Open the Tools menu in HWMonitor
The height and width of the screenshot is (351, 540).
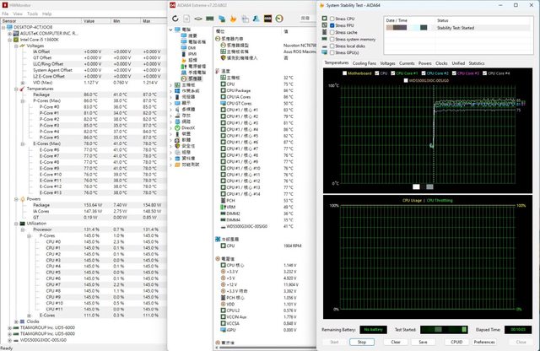click(32, 14)
